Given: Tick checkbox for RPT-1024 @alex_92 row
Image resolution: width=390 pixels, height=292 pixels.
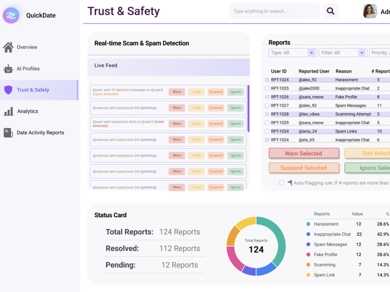Looking at the screenshot, I should 267,80.
